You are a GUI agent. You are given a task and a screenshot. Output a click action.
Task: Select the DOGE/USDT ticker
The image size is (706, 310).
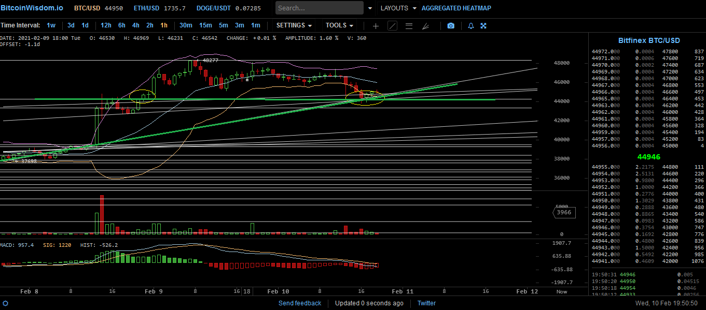coord(229,8)
